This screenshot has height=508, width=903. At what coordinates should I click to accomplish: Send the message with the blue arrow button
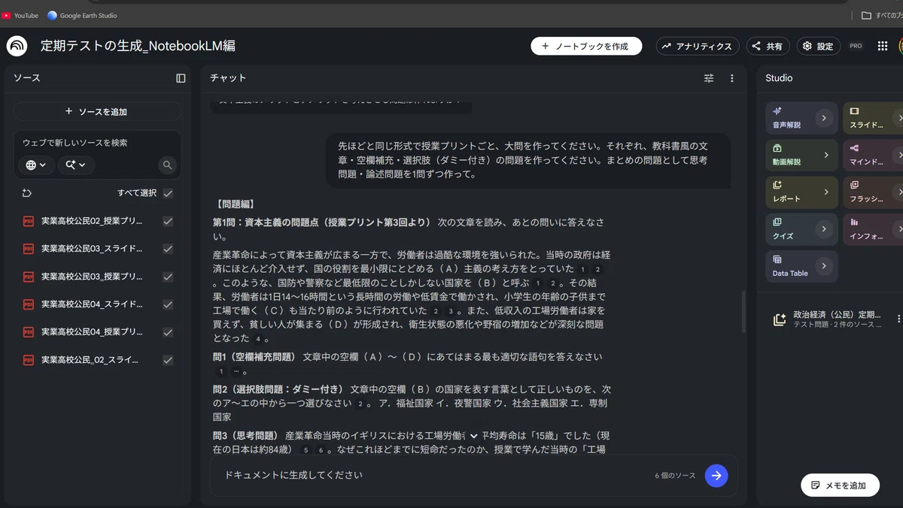(716, 476)
